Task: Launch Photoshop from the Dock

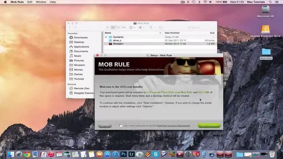Action: pos(123,154)
